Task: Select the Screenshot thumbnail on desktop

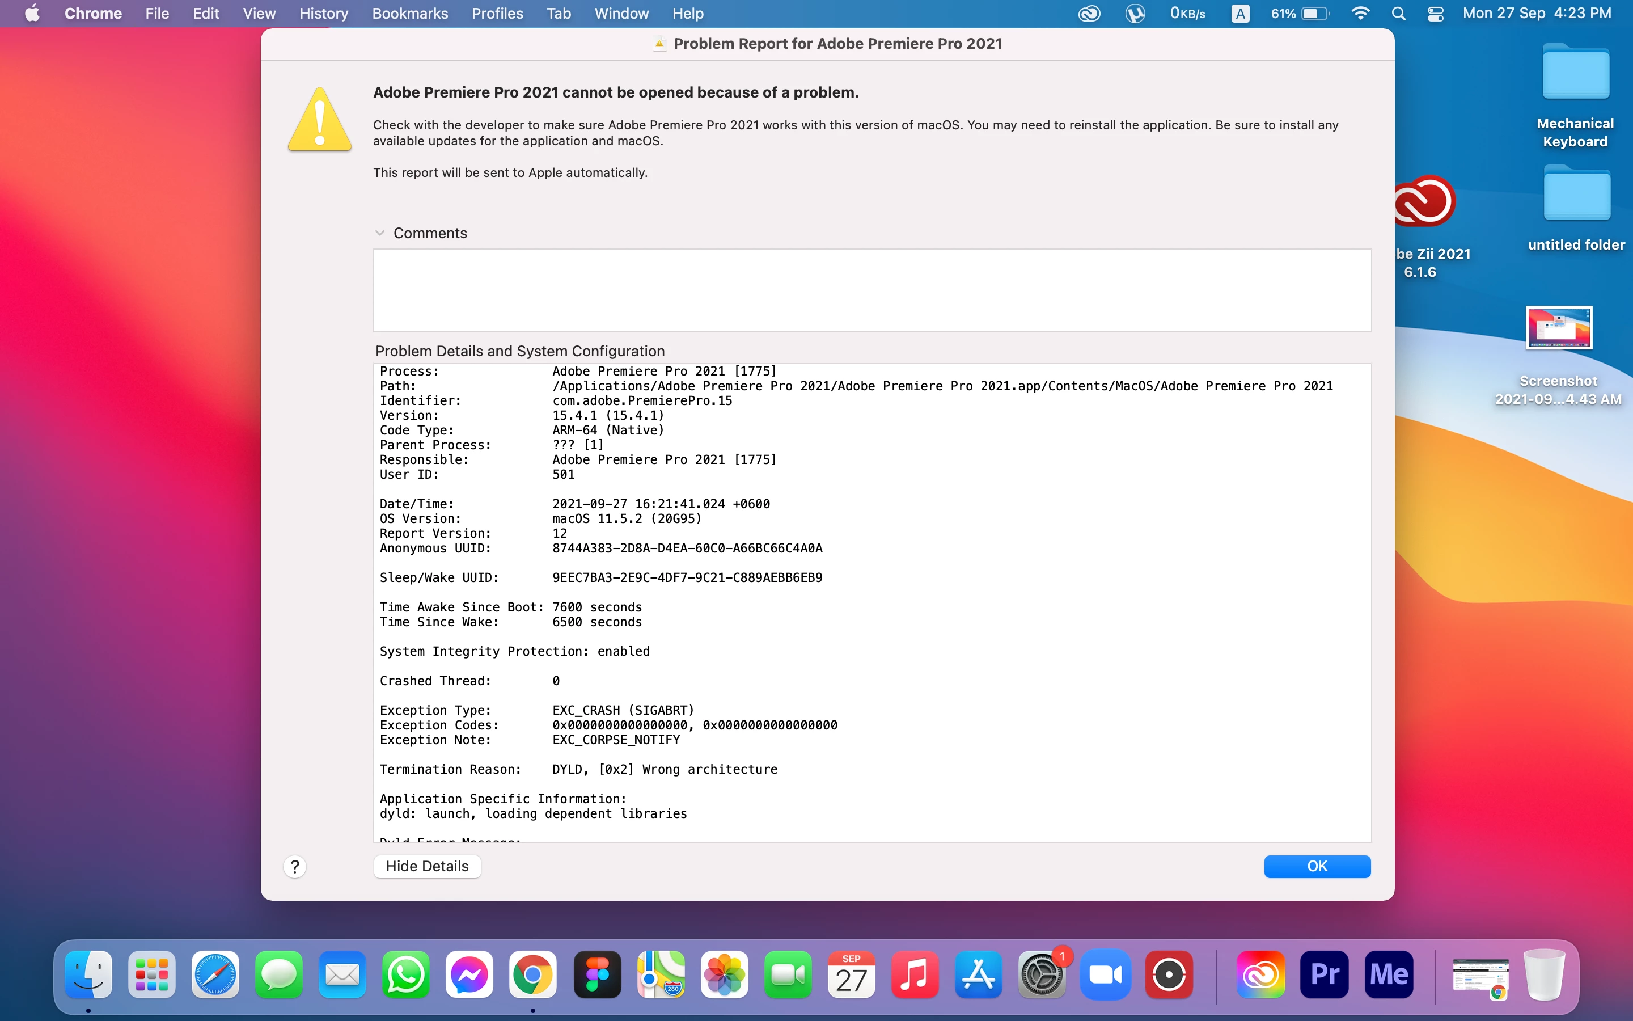Action: pyautogui.click(x=1558, y=328)
